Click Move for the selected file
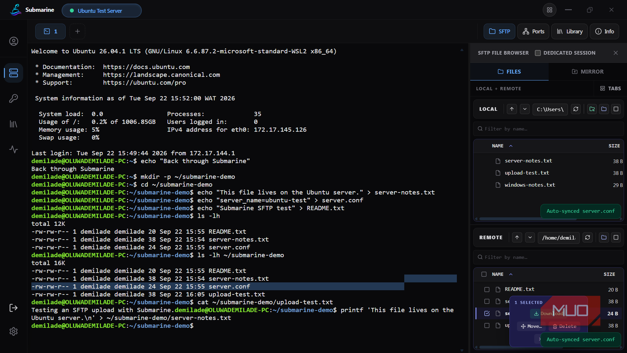627x353 pixels. (x=531, y=326)
